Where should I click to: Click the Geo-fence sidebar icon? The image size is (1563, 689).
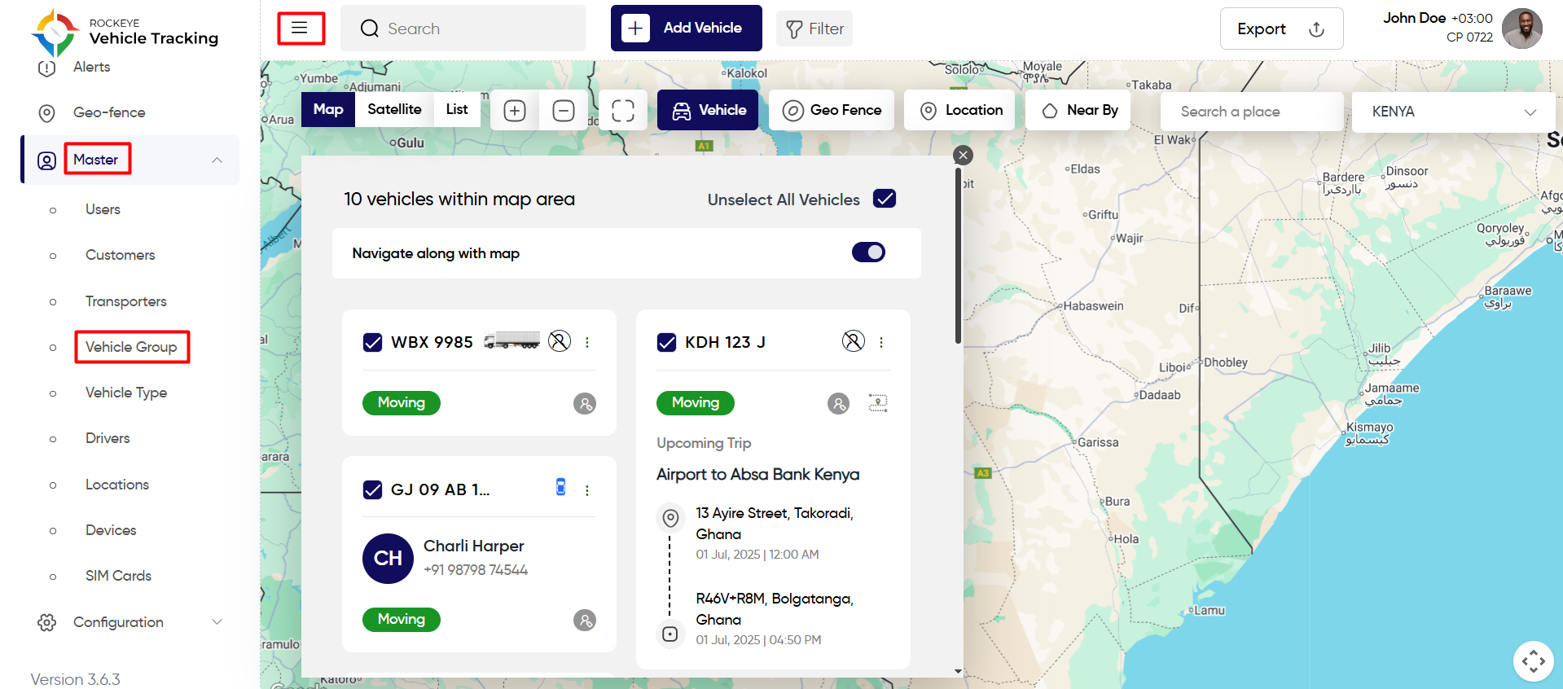46,113
